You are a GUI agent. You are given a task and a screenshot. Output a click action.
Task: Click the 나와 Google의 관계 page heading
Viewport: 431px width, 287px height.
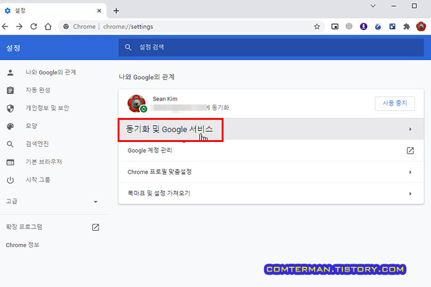147,77
